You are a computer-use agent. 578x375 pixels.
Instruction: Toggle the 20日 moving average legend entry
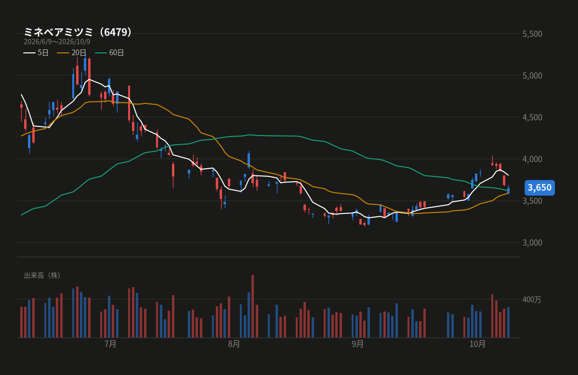click(x=72, y=53)
